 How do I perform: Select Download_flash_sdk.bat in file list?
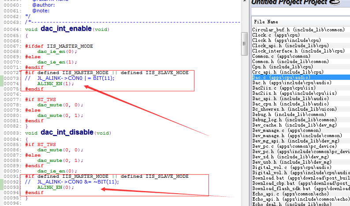tap(301, 188)
